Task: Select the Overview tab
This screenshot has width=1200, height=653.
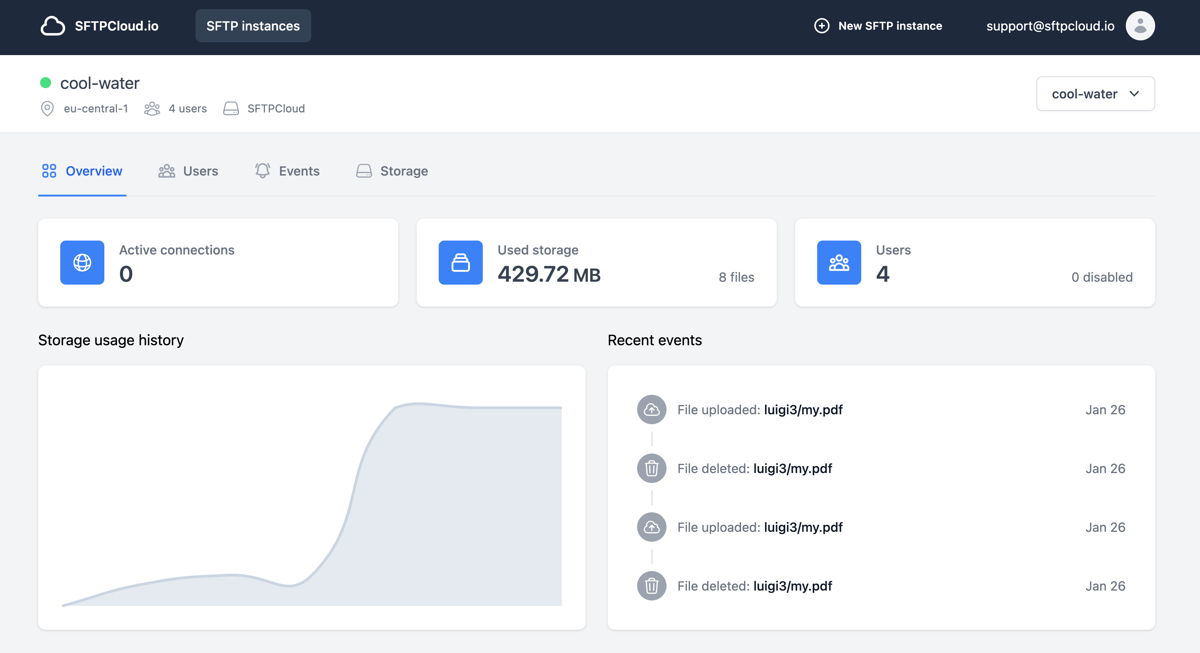Action: (82, 171)
